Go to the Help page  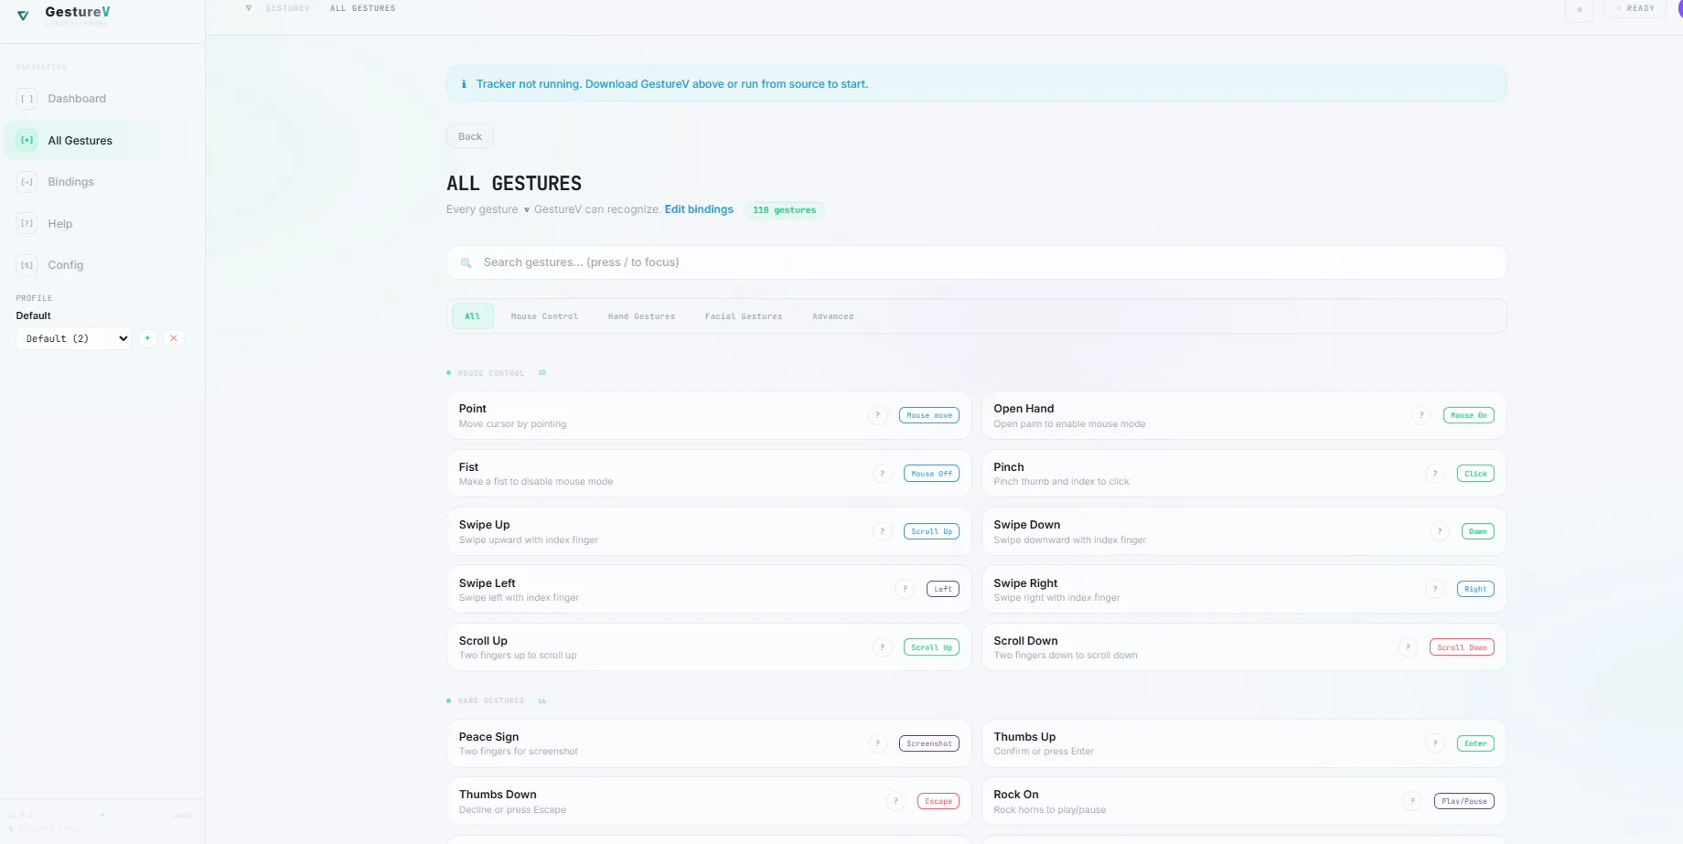pyautogui.click(x=102, y=224)
